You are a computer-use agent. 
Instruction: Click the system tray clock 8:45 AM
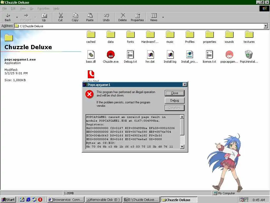[259, 200]
